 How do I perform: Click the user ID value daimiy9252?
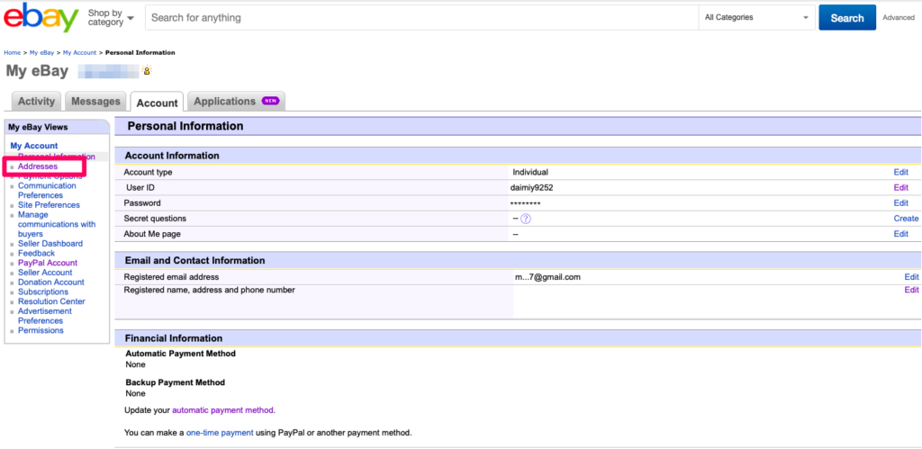point(531,187)
